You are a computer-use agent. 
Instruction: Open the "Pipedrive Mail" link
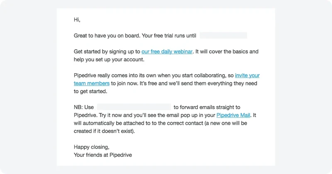tap(234, 115)
